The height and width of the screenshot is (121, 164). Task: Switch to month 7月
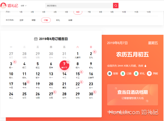[89, 12]
